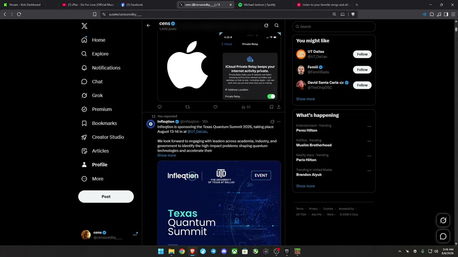The width and height of the screenshot is (458, 257).
Task: Follow David Santa Carla
Action: [x=362, y=85]
